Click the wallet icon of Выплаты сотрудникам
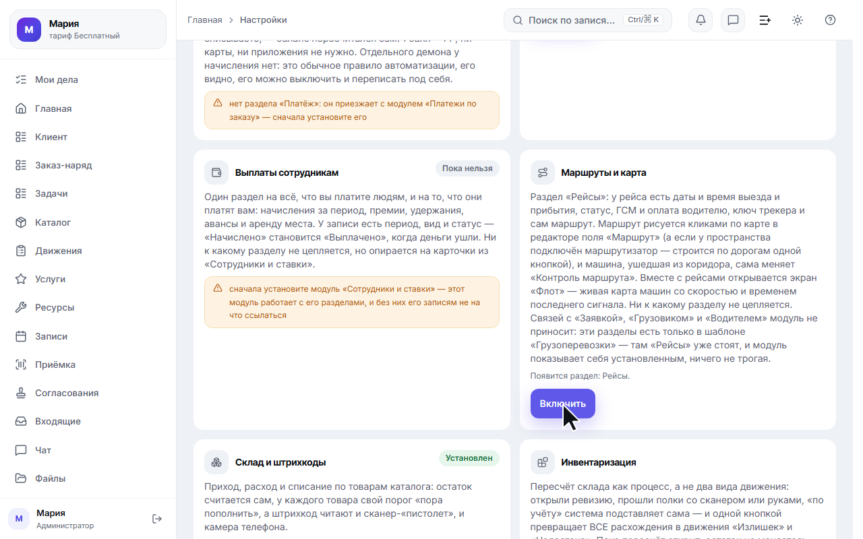This screenshot has width=863, height=539. click(216, 172)
